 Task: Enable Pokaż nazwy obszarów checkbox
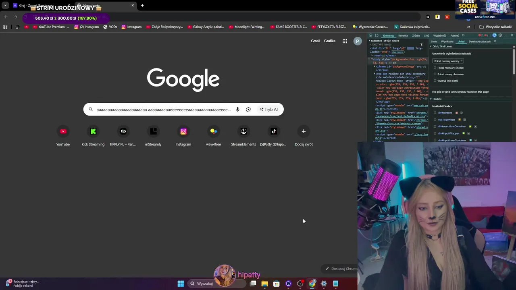pos(435,74)
